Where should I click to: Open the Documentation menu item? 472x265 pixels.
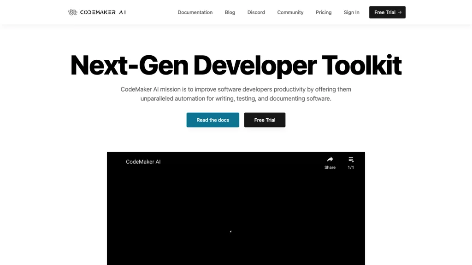[x=195, y=12]
